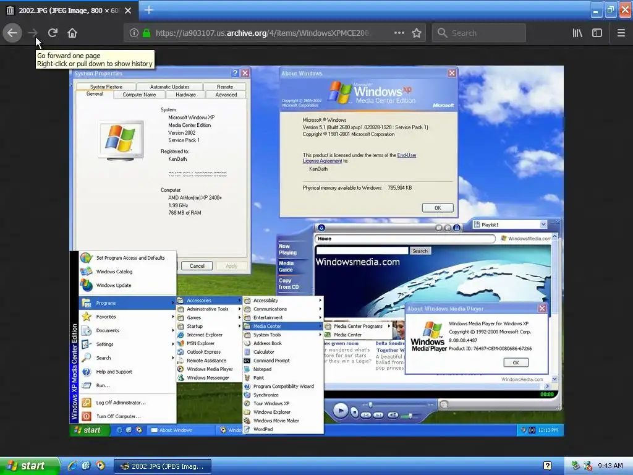The width and height of the screenshot is (633, 475).
Task: Click Copy from CD in pictured player
Action: [289, 283]
